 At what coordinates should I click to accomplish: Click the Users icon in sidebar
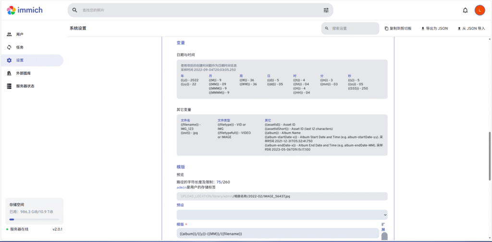[x=9, y=35]
